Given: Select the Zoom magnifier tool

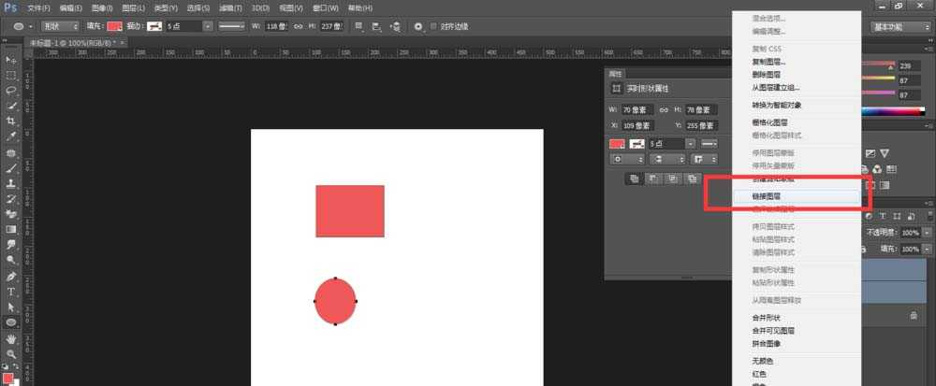Looking at the screenshot, I should click(x=11, y=353).
